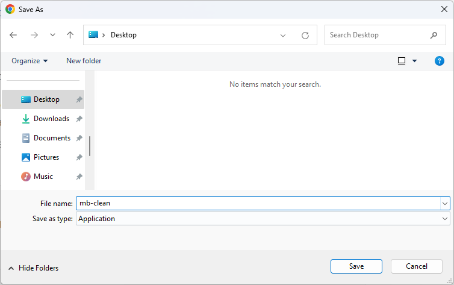Click the search magnifier icon
The width and height of the screenshot is (454, 285).
[434, 35]
